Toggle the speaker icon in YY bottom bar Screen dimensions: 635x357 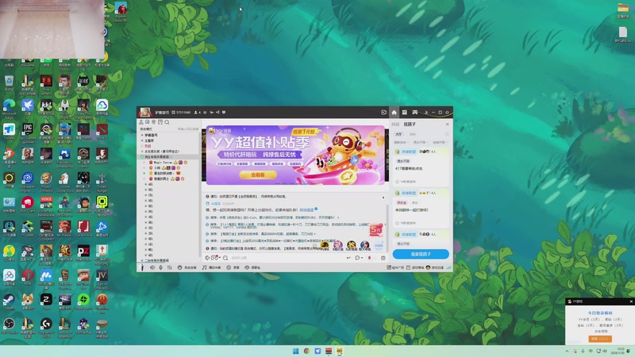click(x=152, y=267)
